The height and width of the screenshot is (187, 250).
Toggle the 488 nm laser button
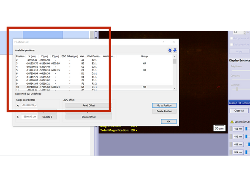pos(238,144)
